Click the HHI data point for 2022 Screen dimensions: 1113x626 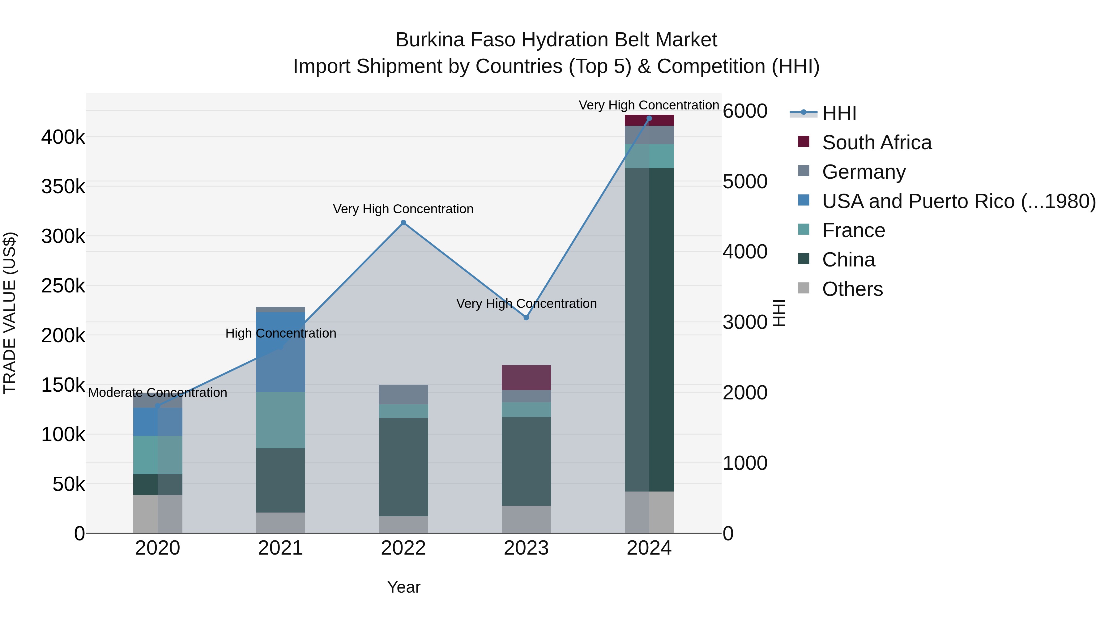click(403, 223)
